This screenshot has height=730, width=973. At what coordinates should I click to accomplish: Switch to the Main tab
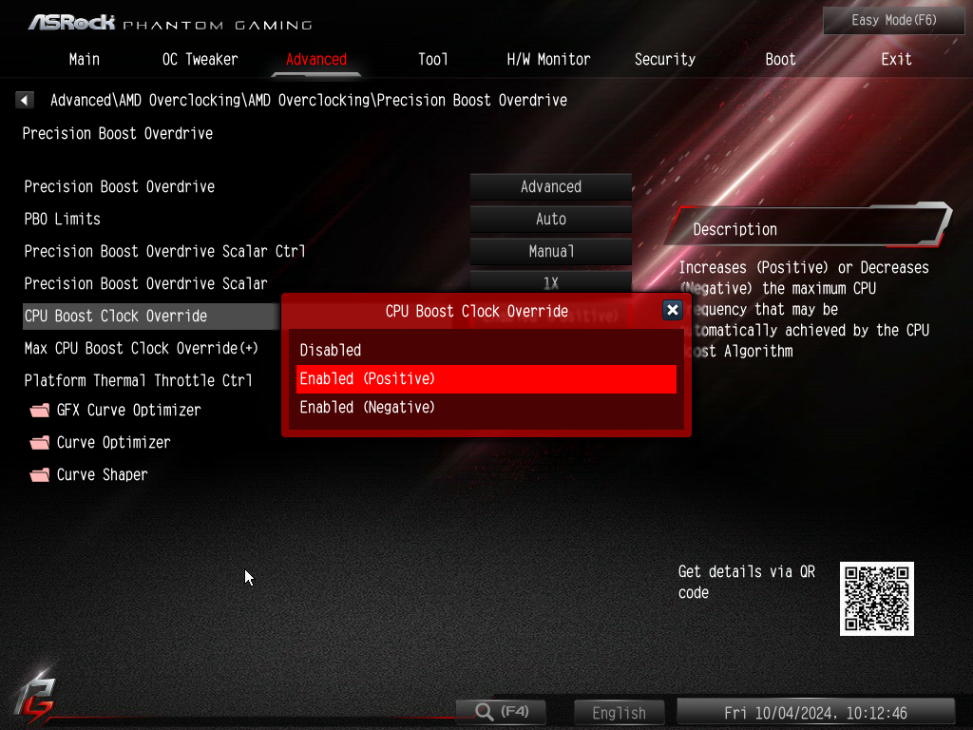[85, 60]
